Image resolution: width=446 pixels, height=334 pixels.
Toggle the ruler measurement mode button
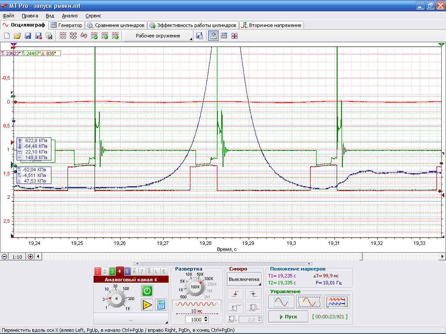click(213, 36)
